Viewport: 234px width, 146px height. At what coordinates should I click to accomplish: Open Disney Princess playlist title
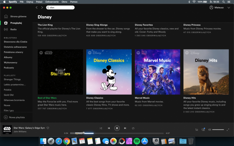click(192, 25)
